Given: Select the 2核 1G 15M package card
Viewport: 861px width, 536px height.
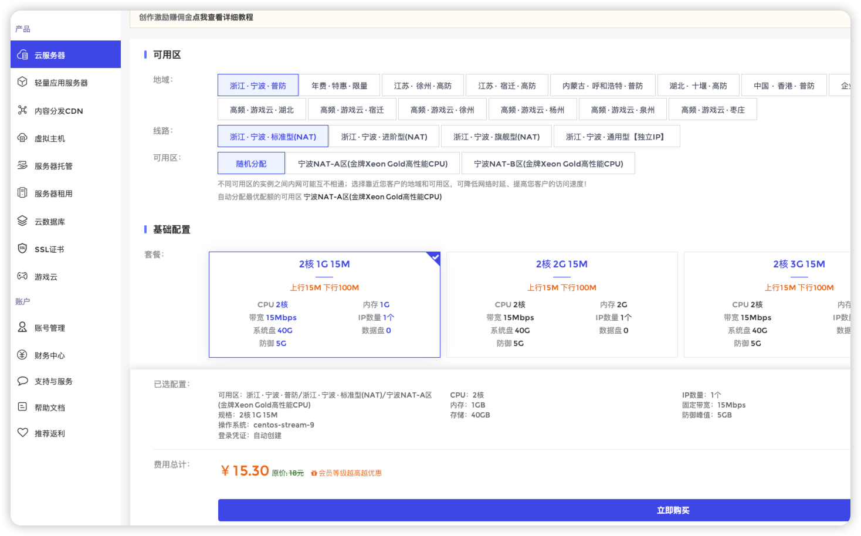Looking at the screenshot, I should point(324,304).
